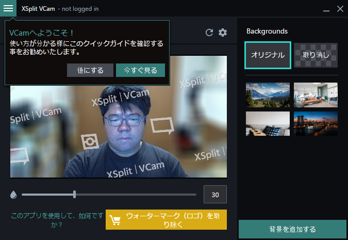Click the shopping cart icon
Image resolution: width=348 pixels, height=240 pixels.
(115, 220)
